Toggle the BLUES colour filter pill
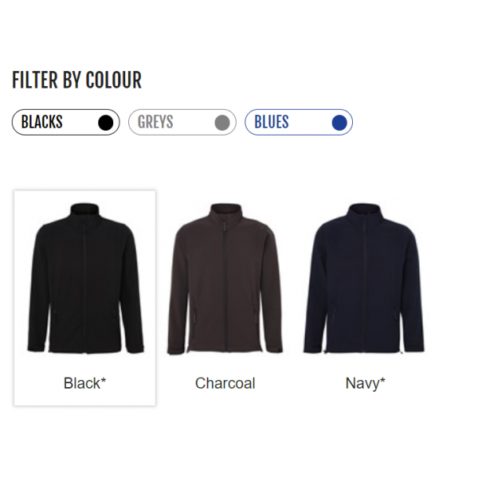Screen dimensions: 478x478 tap(299, 122)
